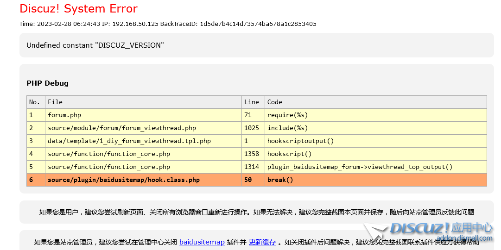Click the 1_diy_forum_viewthread.tpl.php file path
The width and height of the screenshot is (501, 250).
[129, 141]
